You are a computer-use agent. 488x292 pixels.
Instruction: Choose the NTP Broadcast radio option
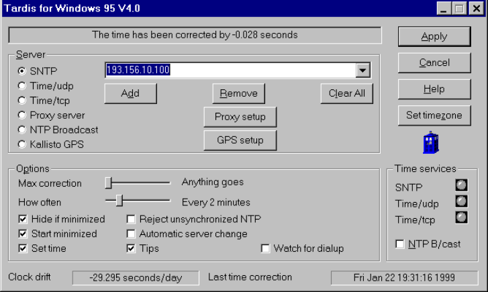[21, 130]
